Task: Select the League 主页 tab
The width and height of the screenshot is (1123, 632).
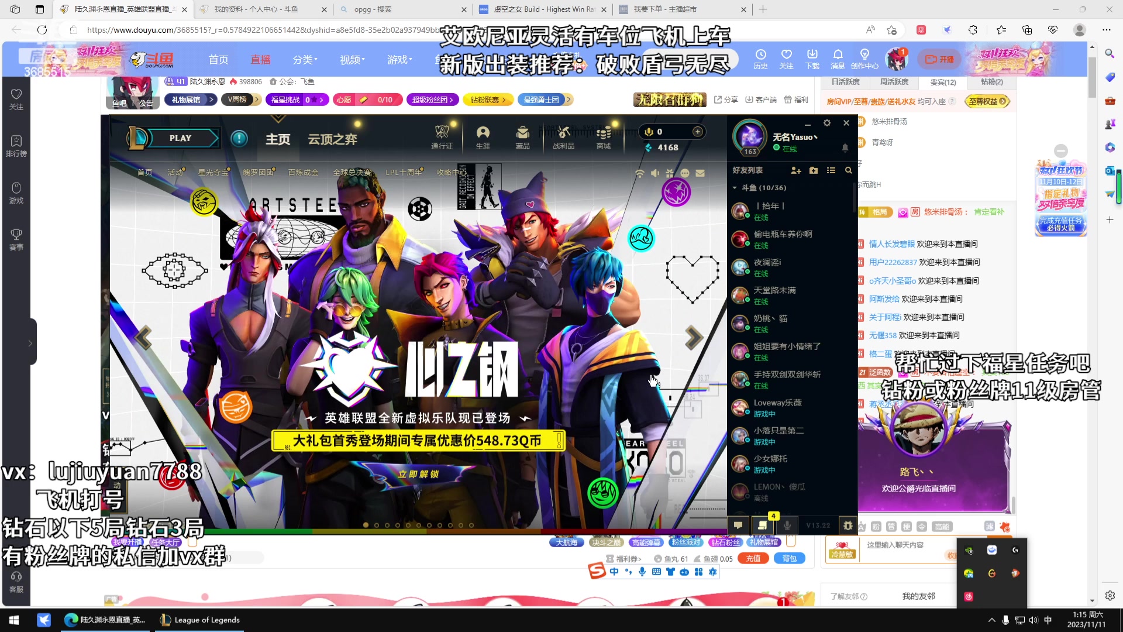Action: tap(278, 139)
